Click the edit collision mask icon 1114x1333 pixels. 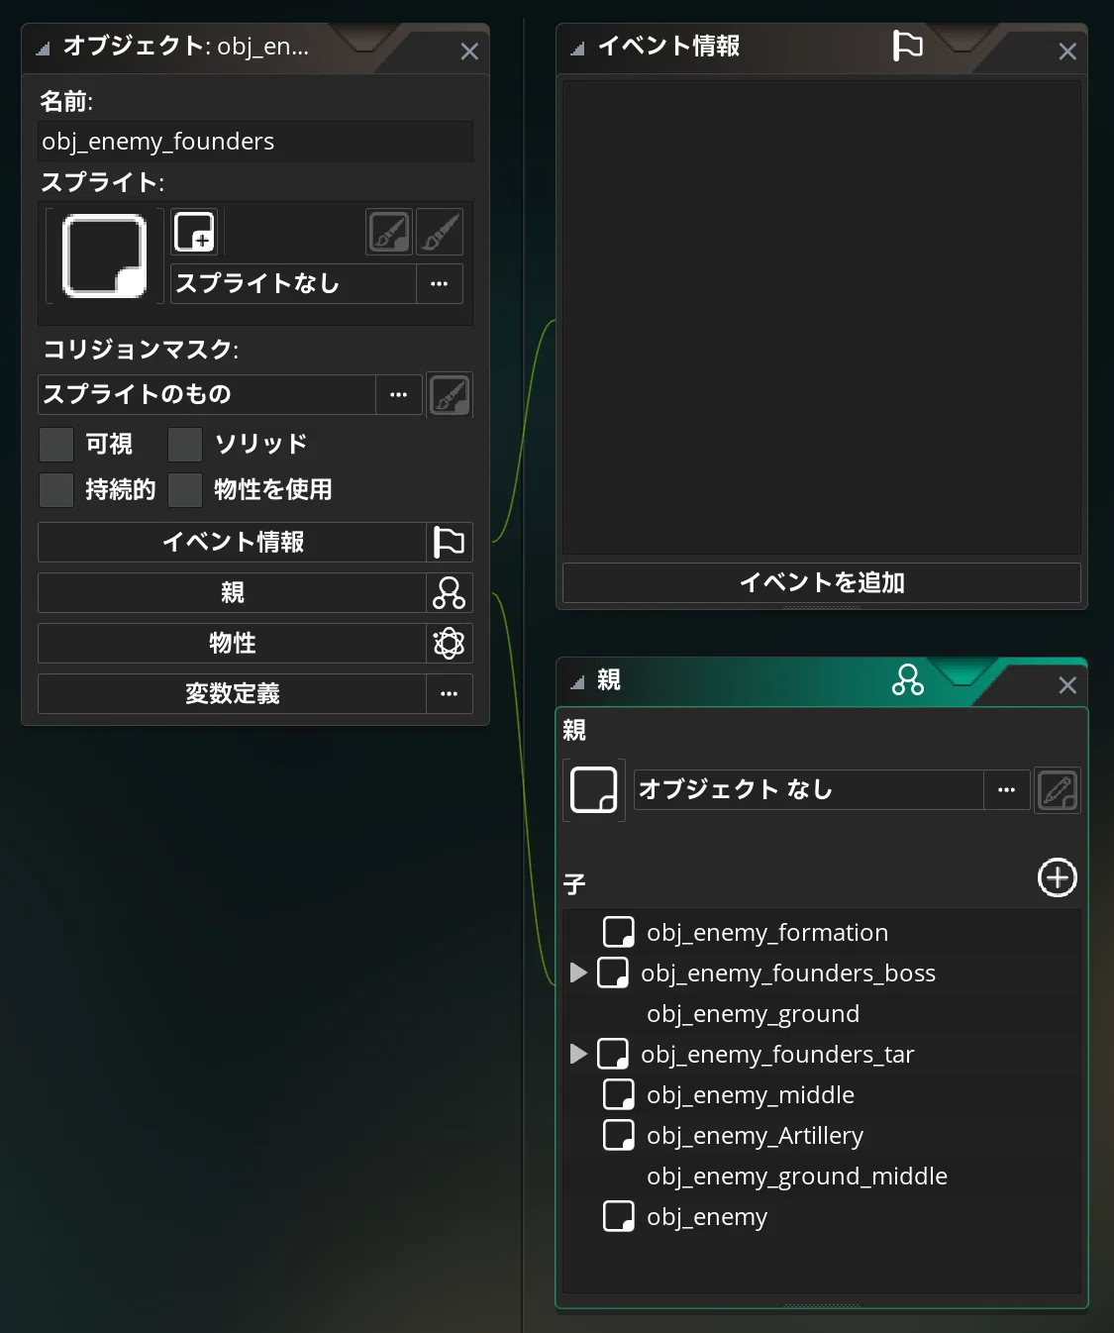tap(450, 395)
